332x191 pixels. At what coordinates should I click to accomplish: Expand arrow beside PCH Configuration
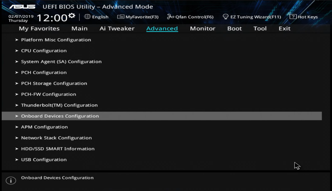17,73
